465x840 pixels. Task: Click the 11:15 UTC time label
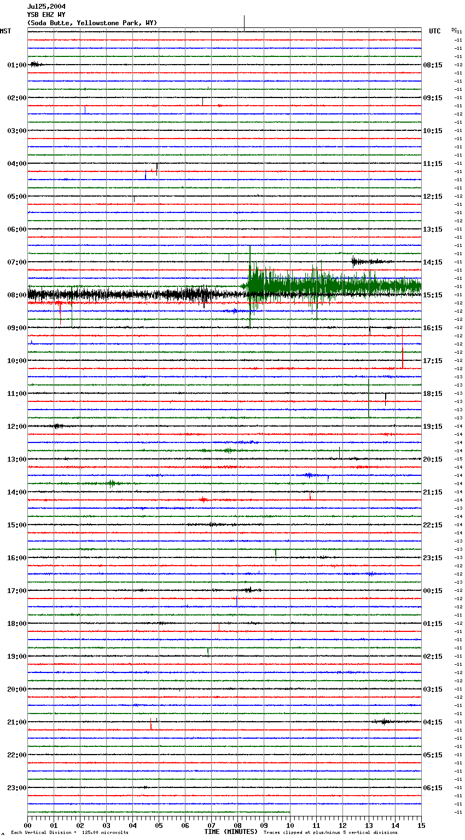pyautogui.click(x=433, y=164)
